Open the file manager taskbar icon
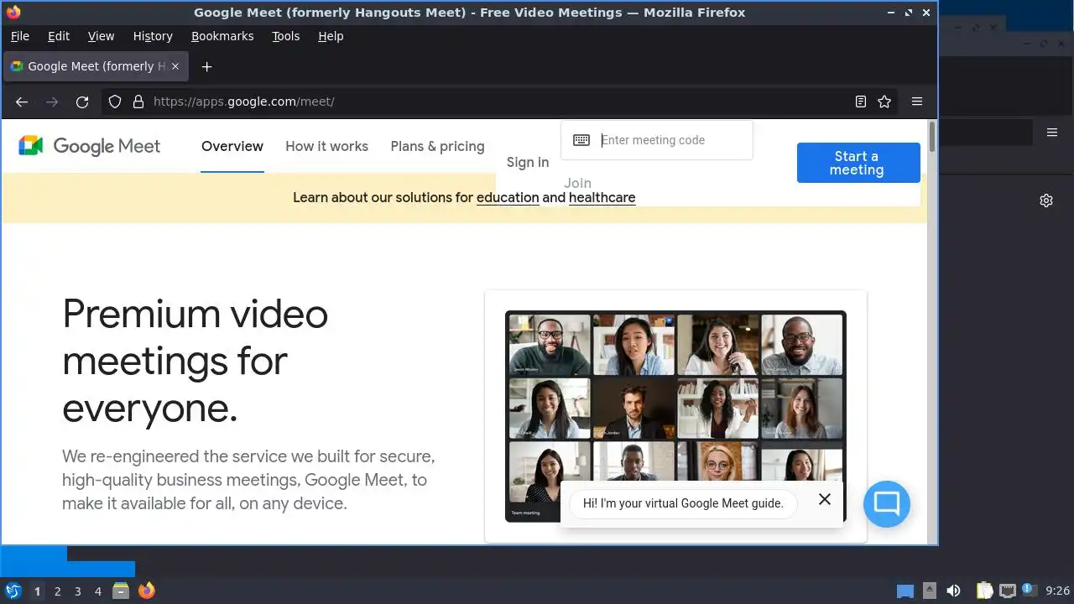Viewport: 1074px width, 604px height. [x=121, y=591]
